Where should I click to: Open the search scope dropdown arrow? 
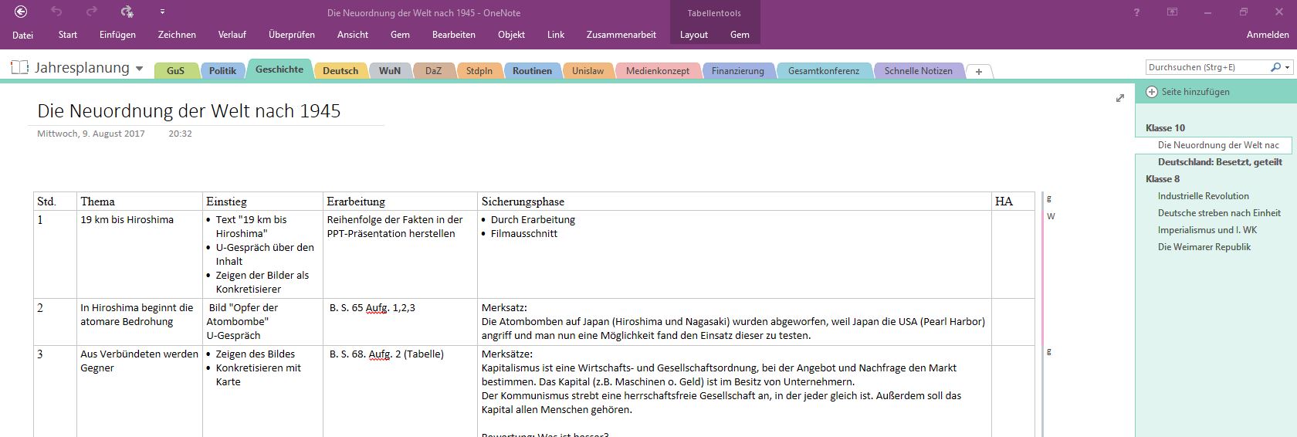[x=1287, y=68]
